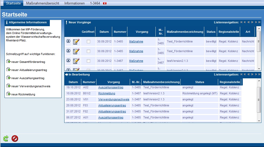Click scroll-up arrow of In Bearbeitung list
Viewport: 264px width, 147px height.
click(x=259, y=80)
